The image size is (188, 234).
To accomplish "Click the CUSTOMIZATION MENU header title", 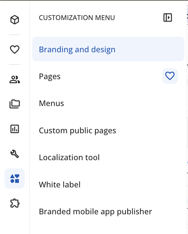I will coord(77,18).
